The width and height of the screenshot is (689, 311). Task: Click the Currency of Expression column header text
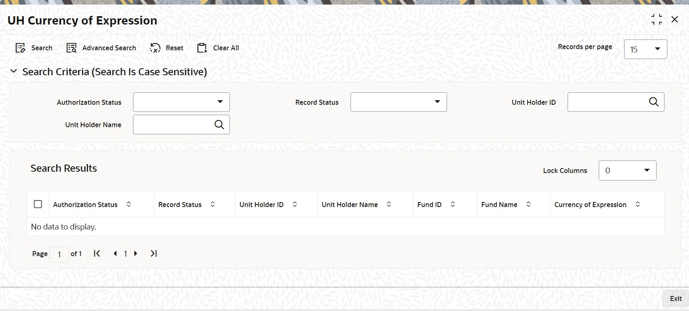[x=590, y=205]
